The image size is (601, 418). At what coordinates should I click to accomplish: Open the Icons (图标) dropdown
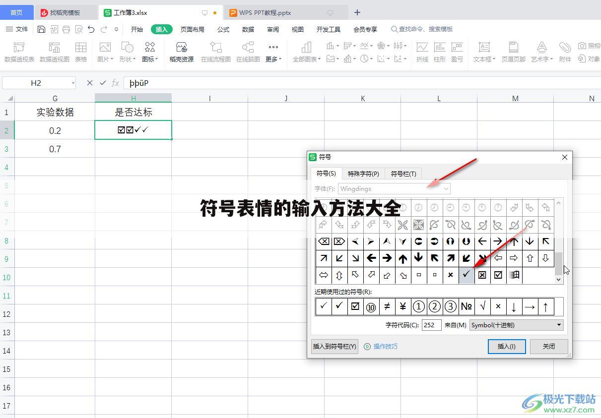(150, 59)
